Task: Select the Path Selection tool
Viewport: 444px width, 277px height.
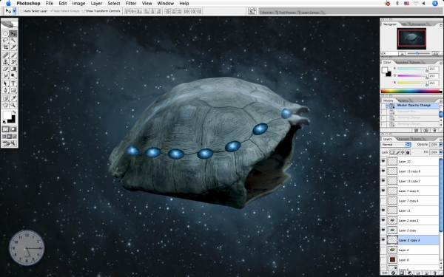Action: (x=5, y=83)
